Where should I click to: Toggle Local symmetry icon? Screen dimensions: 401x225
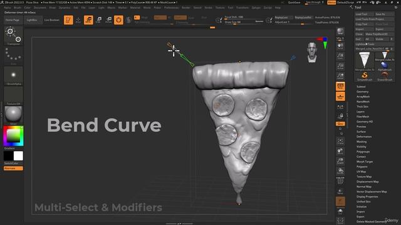click(340, 107)
